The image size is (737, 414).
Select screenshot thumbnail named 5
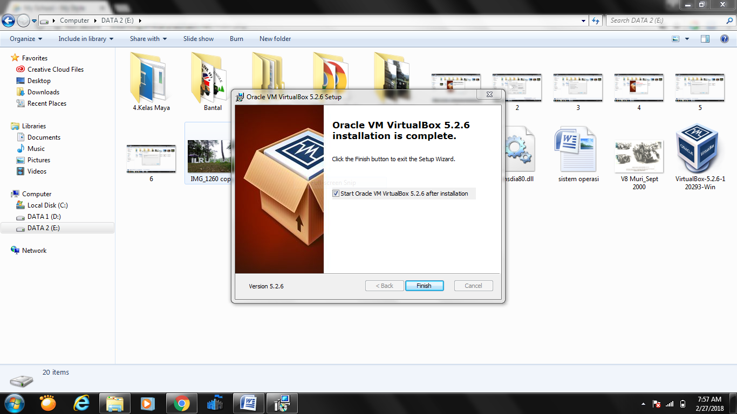(700, 92)
